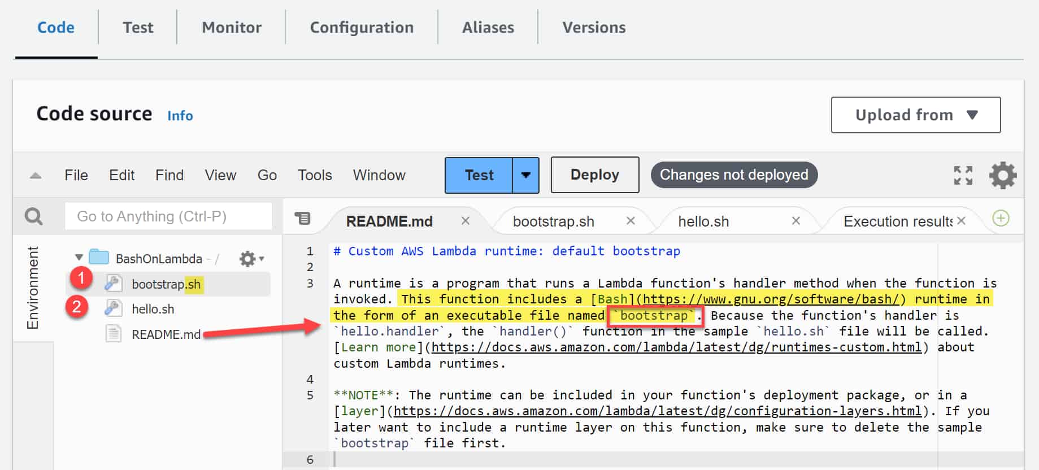Collapse the editor menu bar arrow

[35, 175]
